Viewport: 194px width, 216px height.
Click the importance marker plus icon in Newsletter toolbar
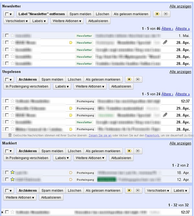[x=157, y=14]
